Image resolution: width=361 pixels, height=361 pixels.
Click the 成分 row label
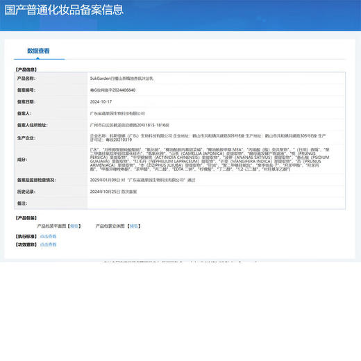[22, 160]
